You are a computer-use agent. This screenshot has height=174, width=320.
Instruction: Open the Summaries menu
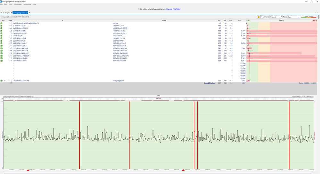coord(18,4)
